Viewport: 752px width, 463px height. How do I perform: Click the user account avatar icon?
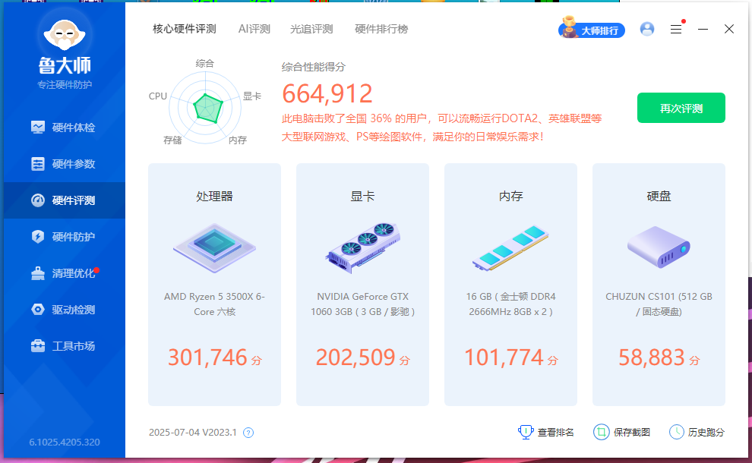(647, 30)
